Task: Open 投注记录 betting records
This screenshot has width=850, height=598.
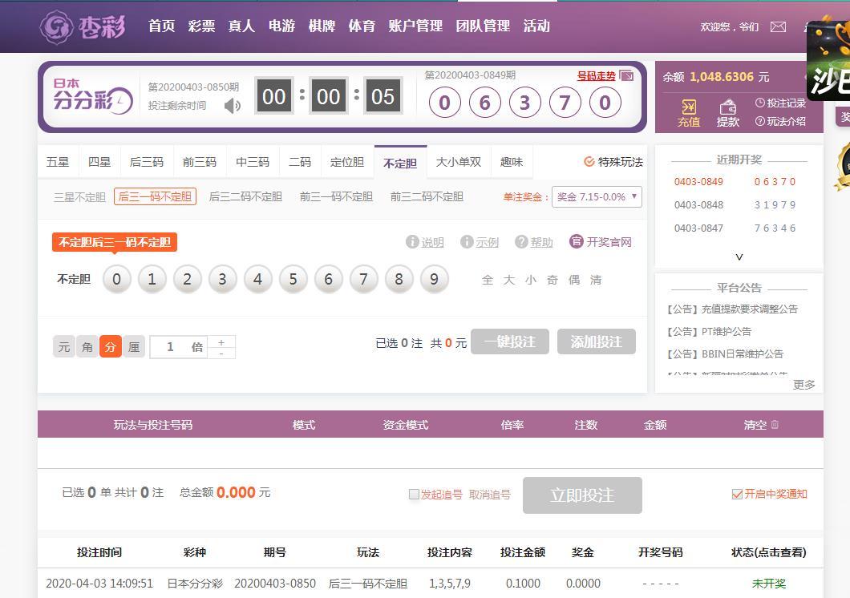Action: point(780,103)
